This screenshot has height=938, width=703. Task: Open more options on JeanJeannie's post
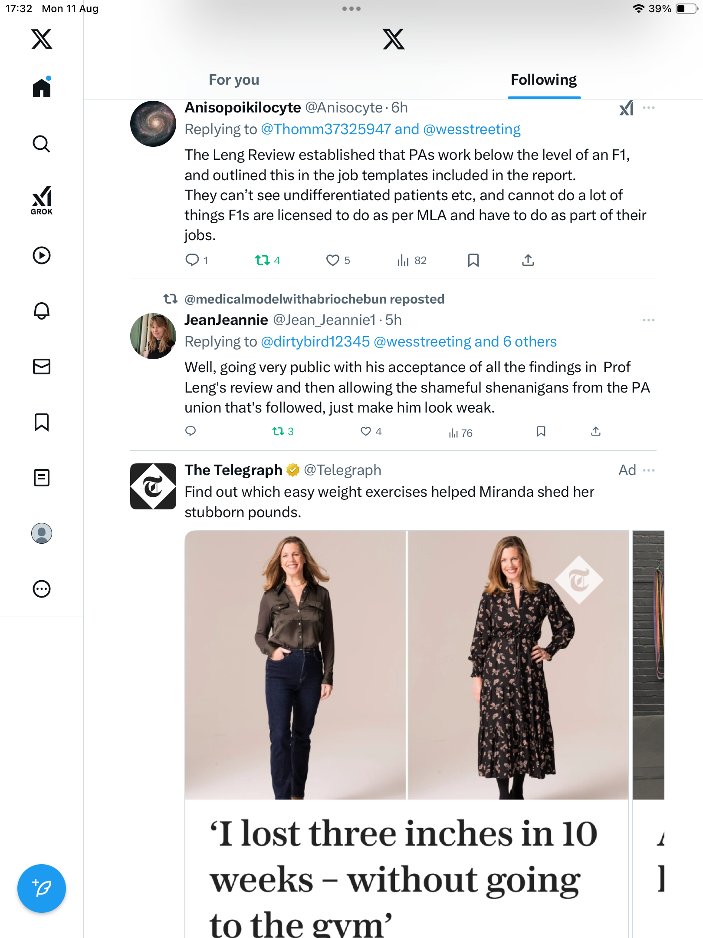coord(649,320)
